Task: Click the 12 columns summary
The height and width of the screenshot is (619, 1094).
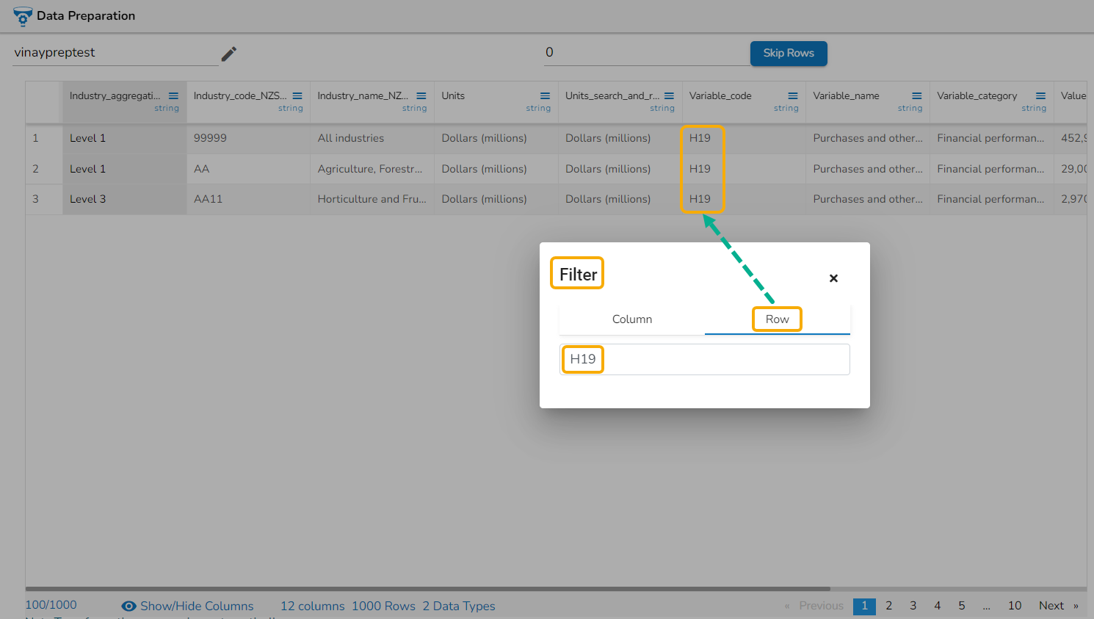Action: pos(313,606)
